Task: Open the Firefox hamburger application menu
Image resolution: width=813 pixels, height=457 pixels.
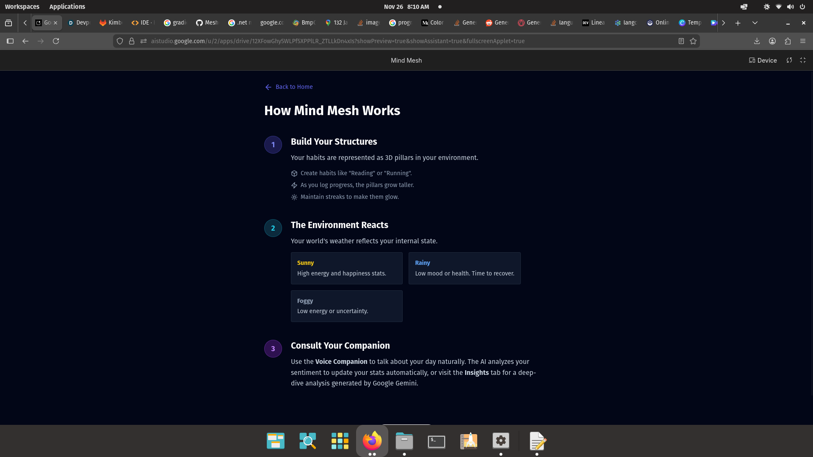Action: (x=803, y=41)
